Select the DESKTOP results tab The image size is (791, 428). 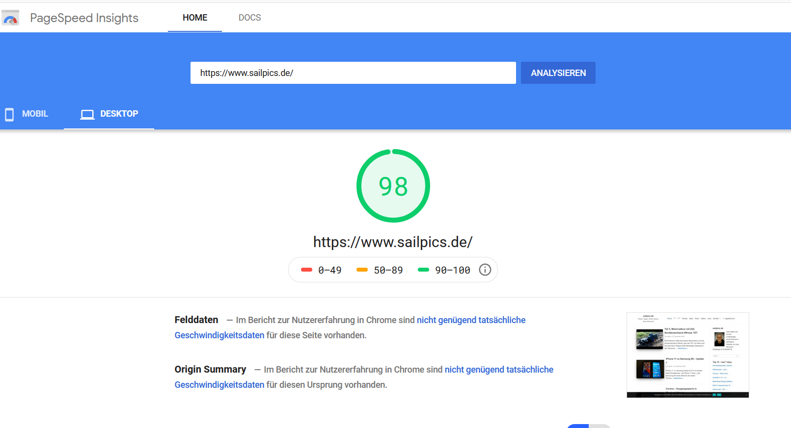coord(109,114)
